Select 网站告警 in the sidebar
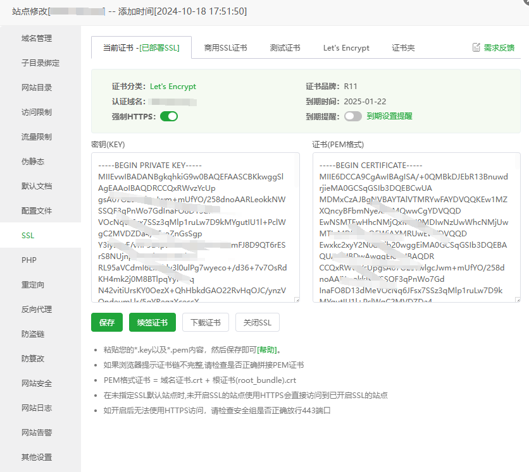The image size is (529, 472). (37, 432)
